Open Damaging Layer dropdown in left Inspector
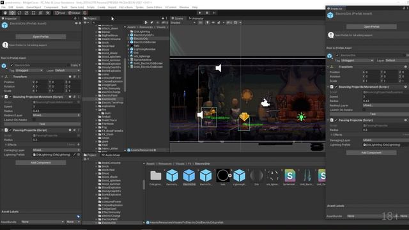Screen dimensions: 409x230 click(x=56, y=150)
